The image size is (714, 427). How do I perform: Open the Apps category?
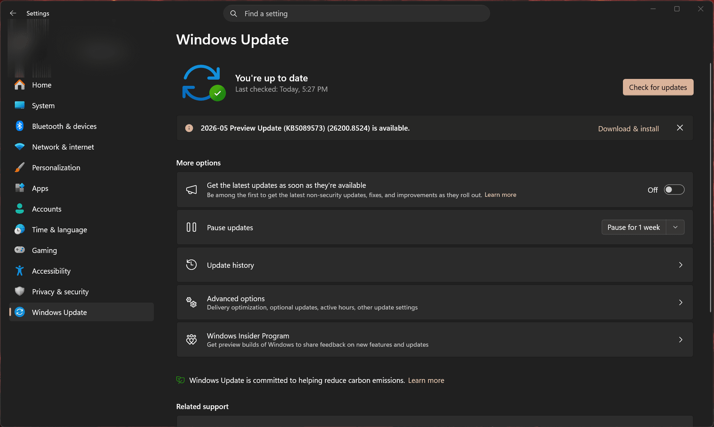tap(81, 188)
